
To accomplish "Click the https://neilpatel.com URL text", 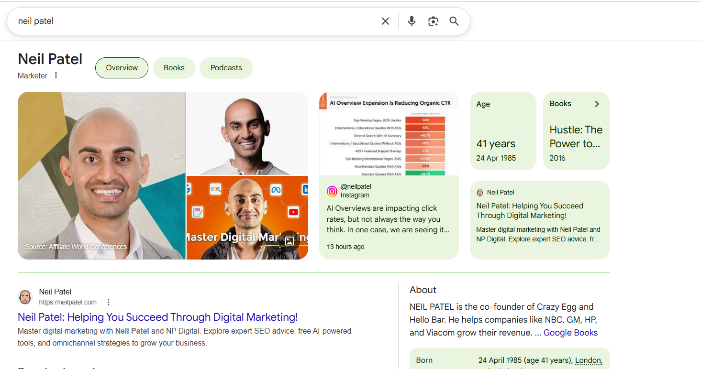I will pos(68,302).
